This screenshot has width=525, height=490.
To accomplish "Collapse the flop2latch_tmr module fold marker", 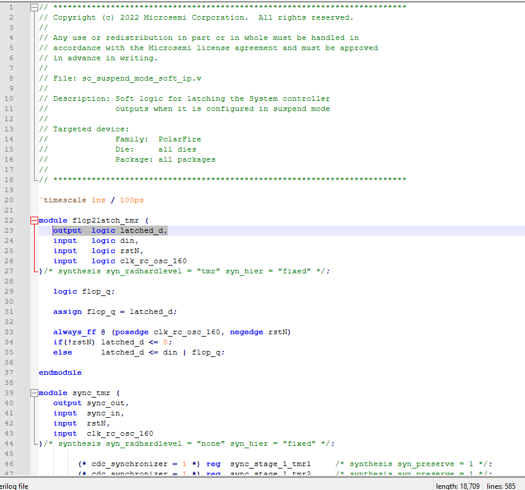I will [34, 220].
